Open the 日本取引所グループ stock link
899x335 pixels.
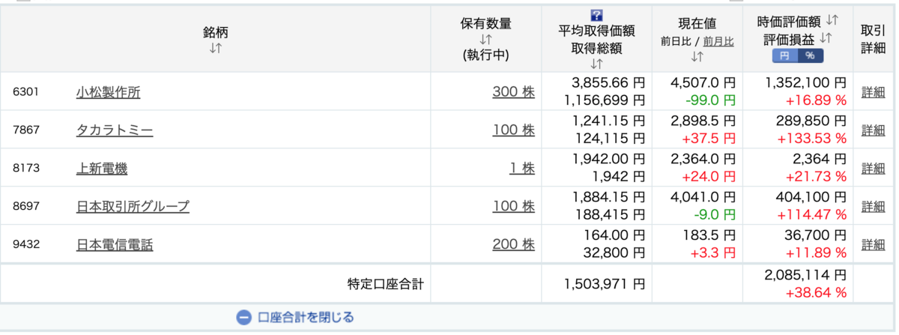133,206
